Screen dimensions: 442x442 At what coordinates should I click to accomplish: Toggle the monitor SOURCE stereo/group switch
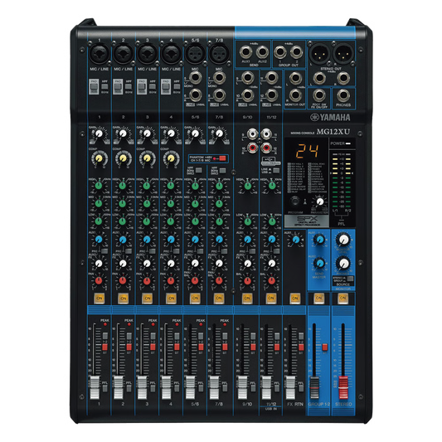tap(350, 279)
